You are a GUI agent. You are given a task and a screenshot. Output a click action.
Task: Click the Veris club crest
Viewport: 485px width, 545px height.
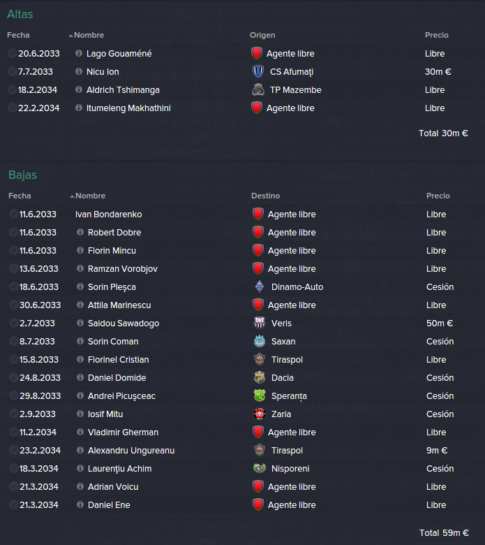(260, 323)
